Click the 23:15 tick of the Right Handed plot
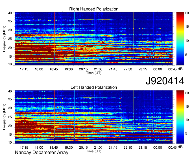The height and width of the screenshot is (156, 192). tap(143, 69)
